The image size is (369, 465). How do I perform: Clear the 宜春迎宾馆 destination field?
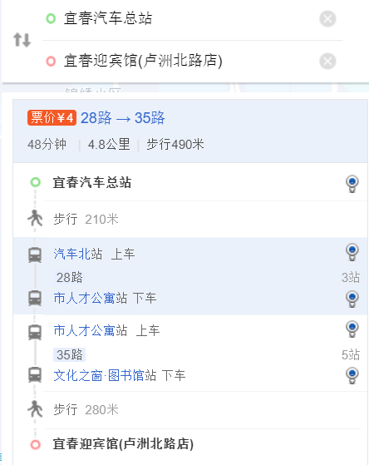327,61
